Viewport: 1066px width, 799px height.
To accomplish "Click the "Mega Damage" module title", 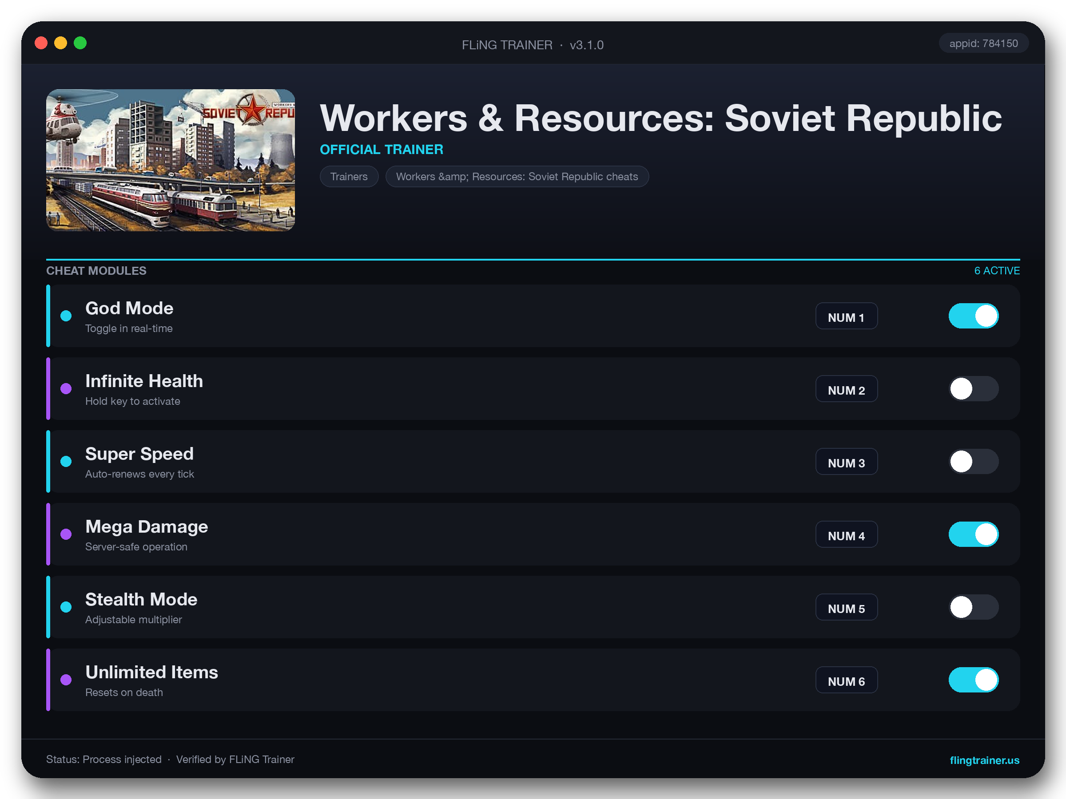I will tap(147, 526).
